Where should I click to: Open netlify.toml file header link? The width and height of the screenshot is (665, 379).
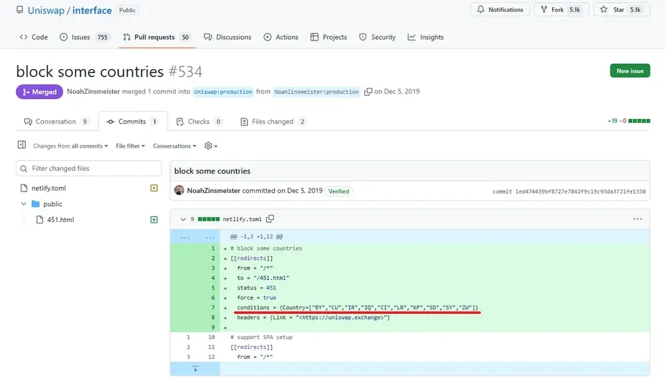pos(242,219)
